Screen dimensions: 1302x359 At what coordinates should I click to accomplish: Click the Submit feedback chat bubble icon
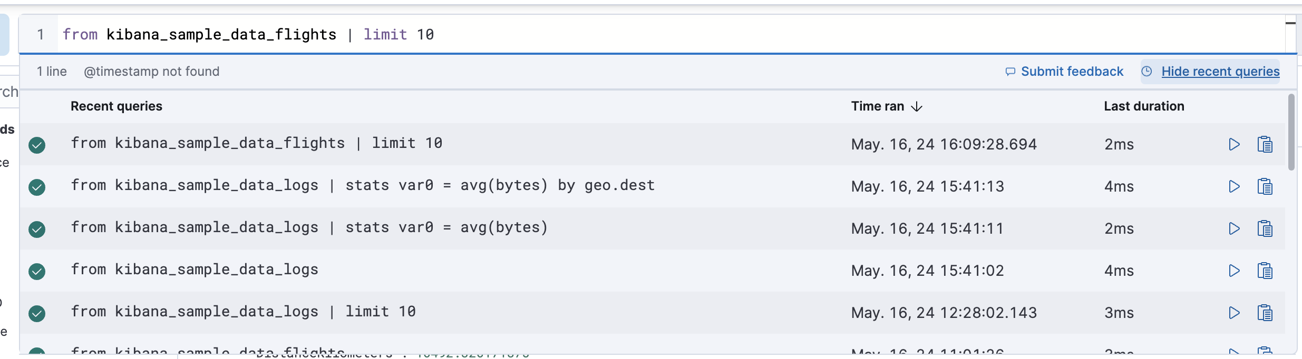[x=1010, y=72]
